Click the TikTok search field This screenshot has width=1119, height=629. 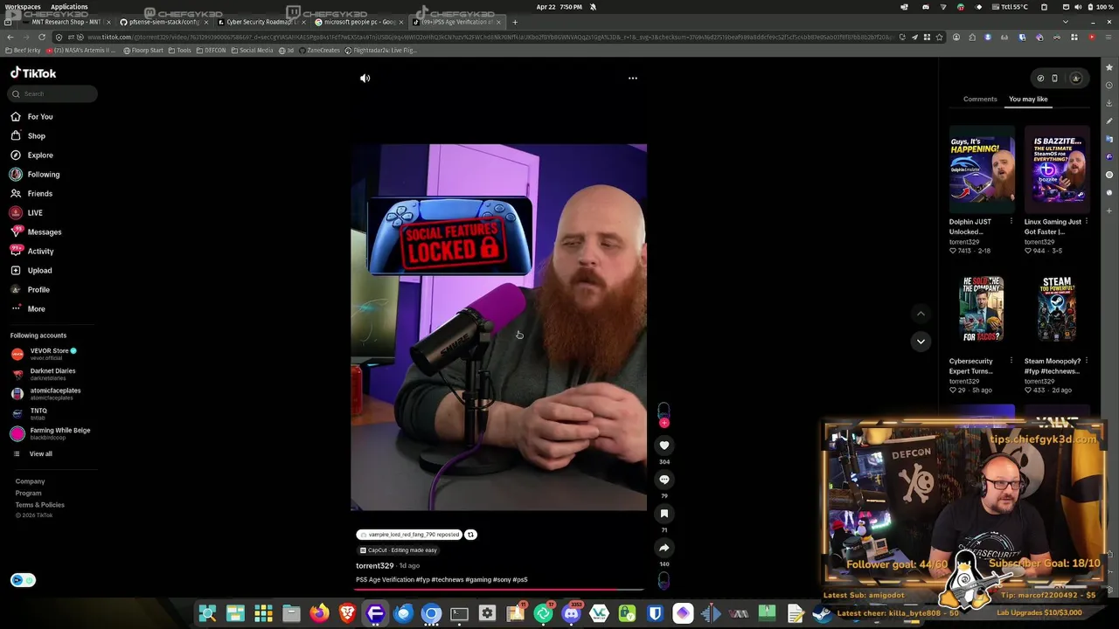[54, 93]
